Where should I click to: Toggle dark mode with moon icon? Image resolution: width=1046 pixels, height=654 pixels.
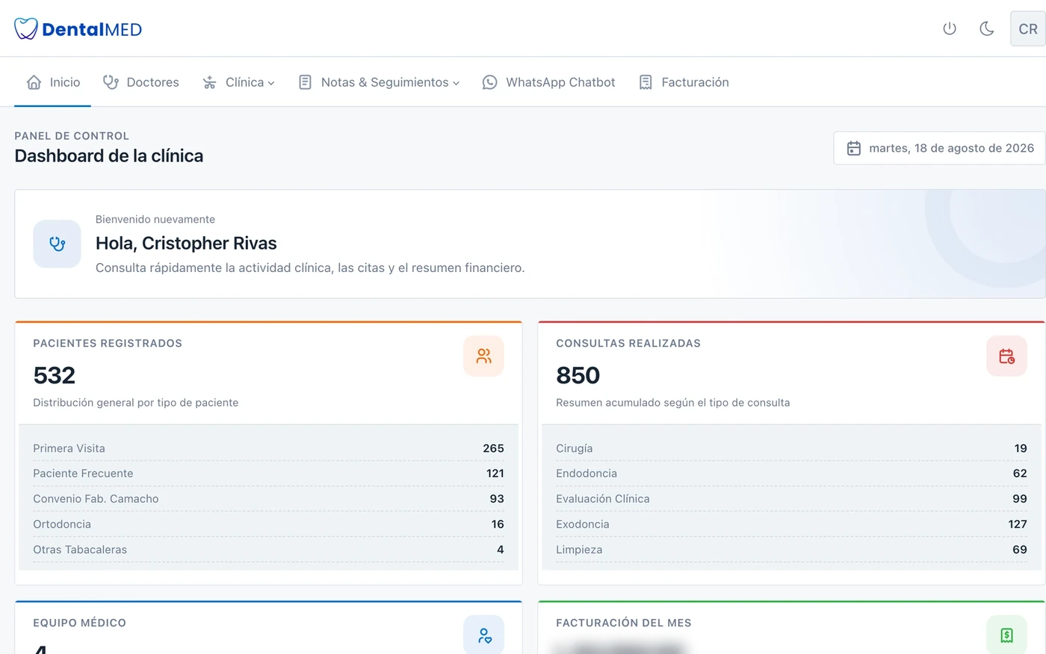pos(987,29)
